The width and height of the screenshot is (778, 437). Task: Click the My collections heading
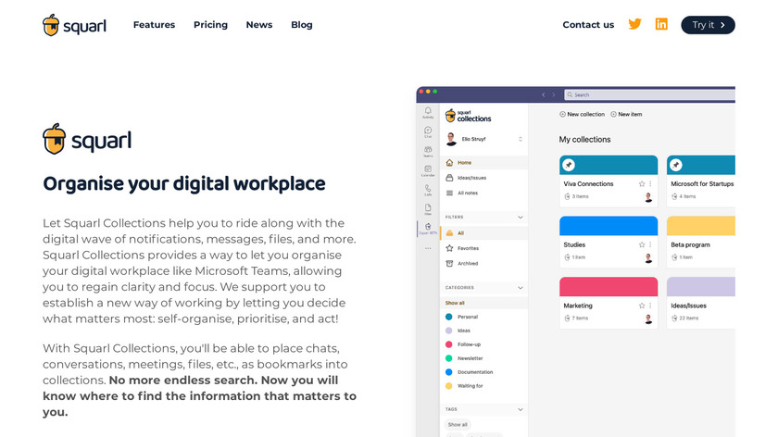point(584,140)
